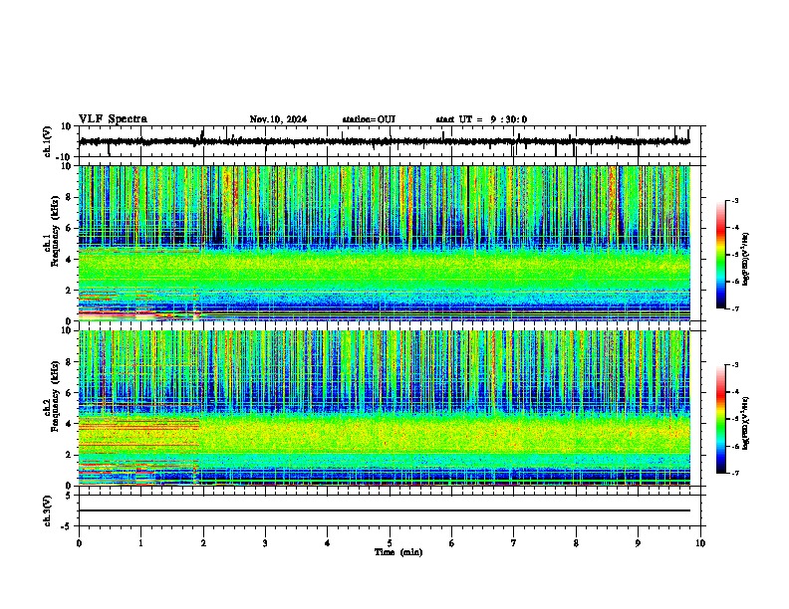
Task: Click the ch.1 spectrogram color bar
Action: (721, 255)
